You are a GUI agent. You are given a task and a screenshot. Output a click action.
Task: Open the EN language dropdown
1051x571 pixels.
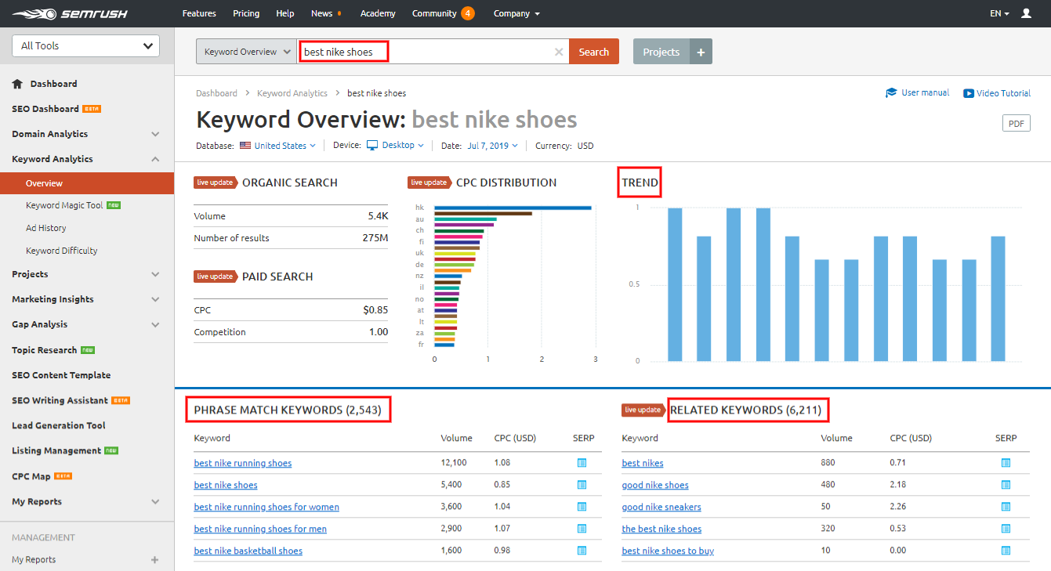pyautogui.click(x=999, y=13)
